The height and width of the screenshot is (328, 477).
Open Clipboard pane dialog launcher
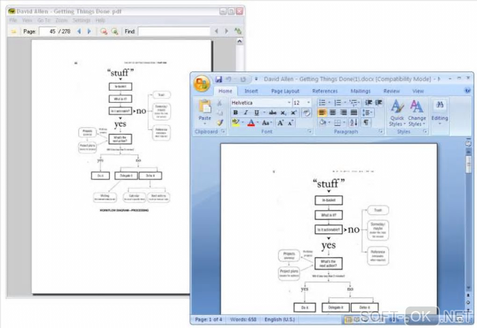point(223,131)
